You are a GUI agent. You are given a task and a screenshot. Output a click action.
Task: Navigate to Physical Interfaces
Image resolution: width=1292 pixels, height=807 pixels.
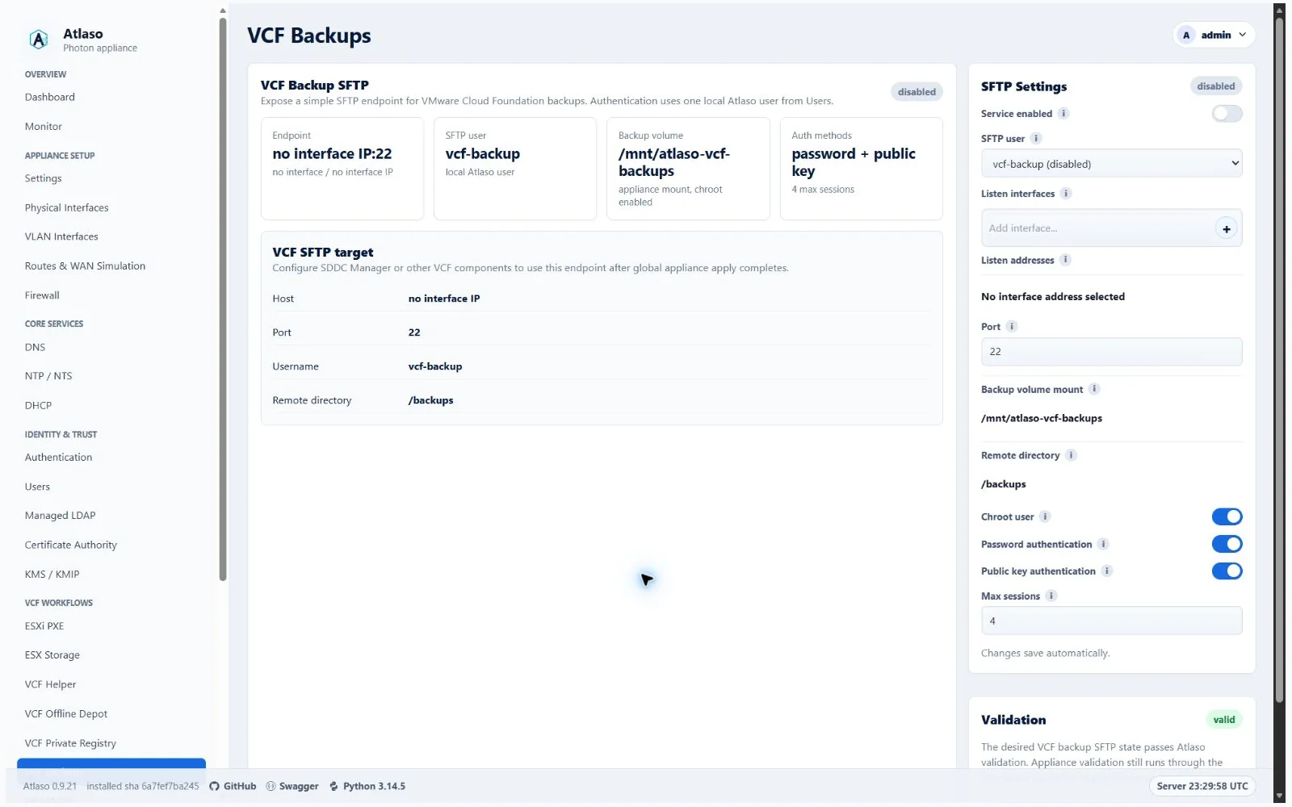66,207
